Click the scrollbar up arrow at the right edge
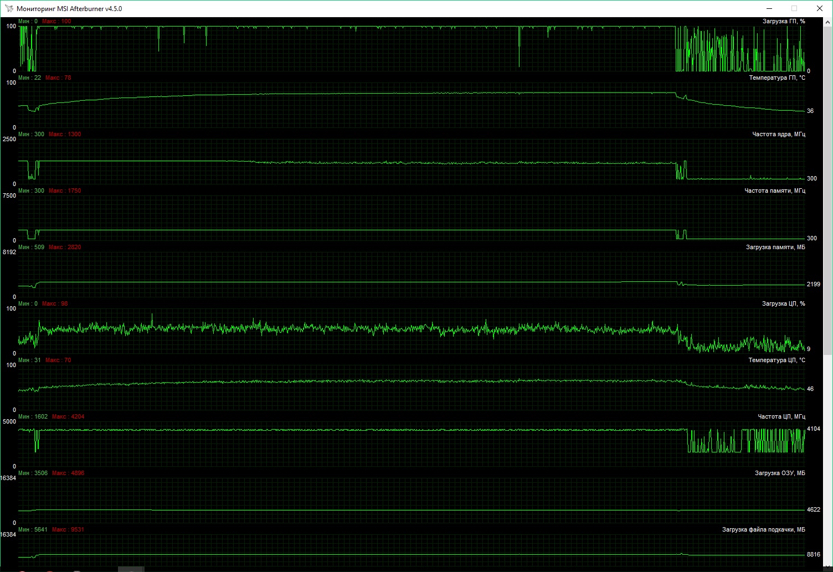 click(828, 22)
